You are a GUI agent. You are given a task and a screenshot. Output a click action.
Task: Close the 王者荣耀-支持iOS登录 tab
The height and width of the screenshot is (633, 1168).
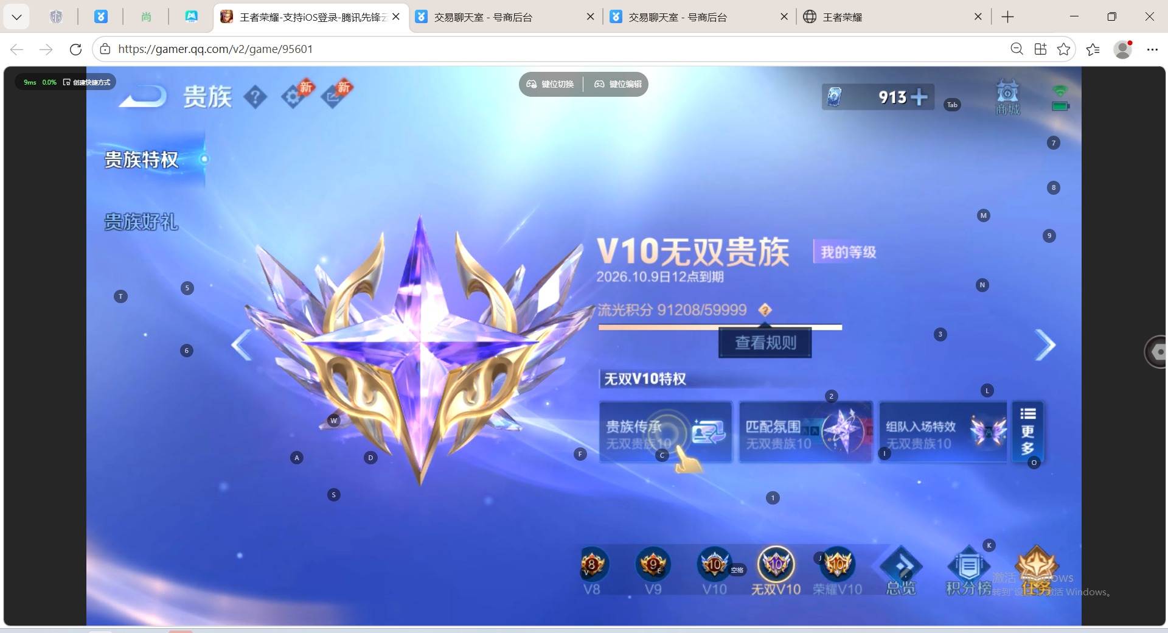tap(396, 17)
